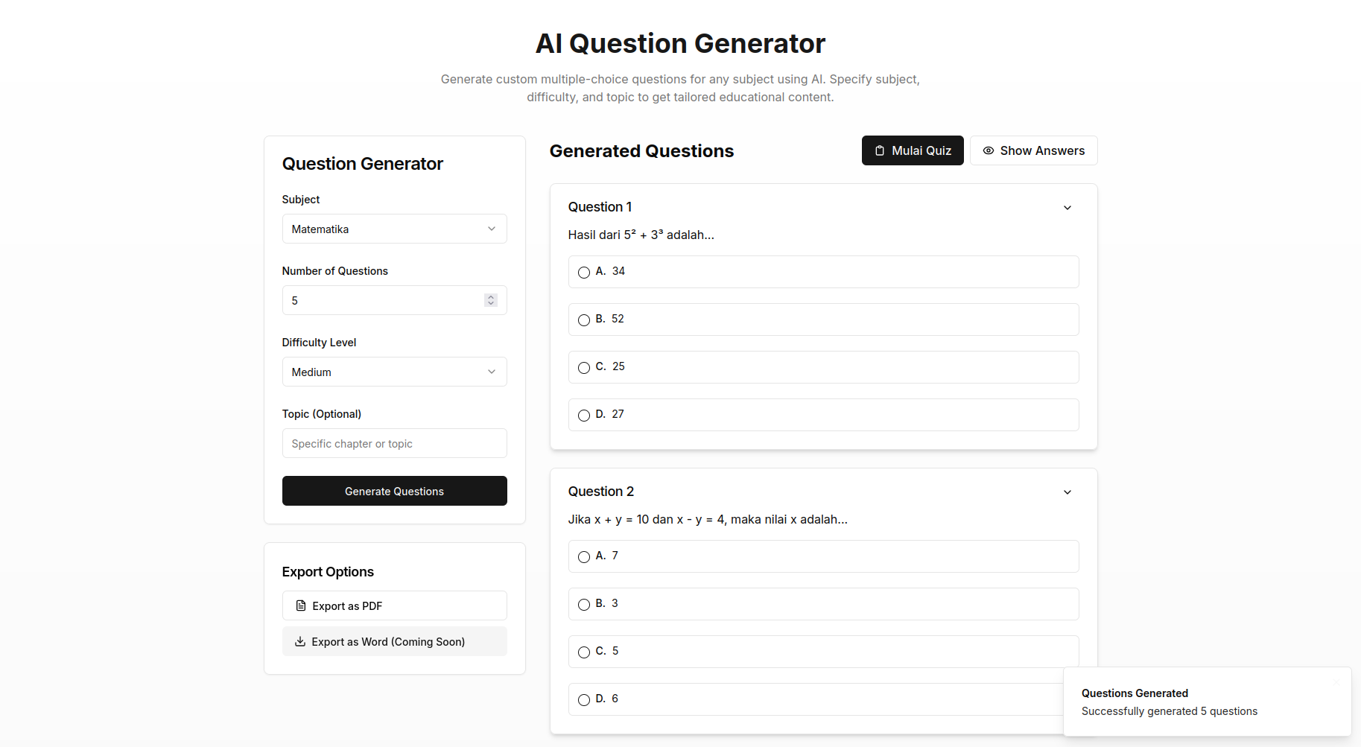Click the Topic (Optional) label

[x=321, y=414]
